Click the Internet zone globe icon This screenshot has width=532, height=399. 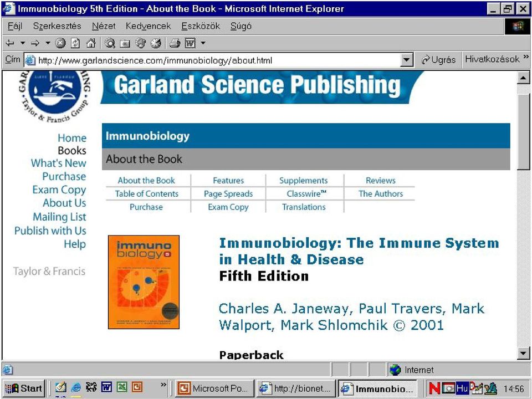coord(395,370)
